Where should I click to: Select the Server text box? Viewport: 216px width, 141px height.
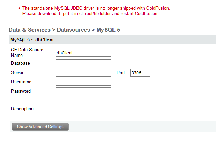pos(83,72)
